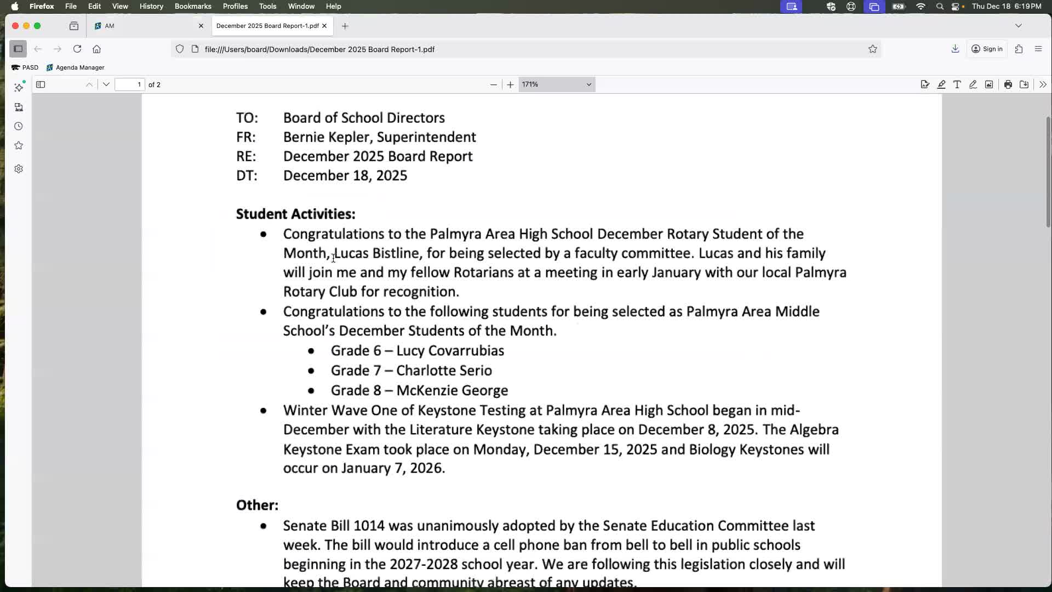Zoom out with the minus button
1052x592 pixels.
[493, 84]
